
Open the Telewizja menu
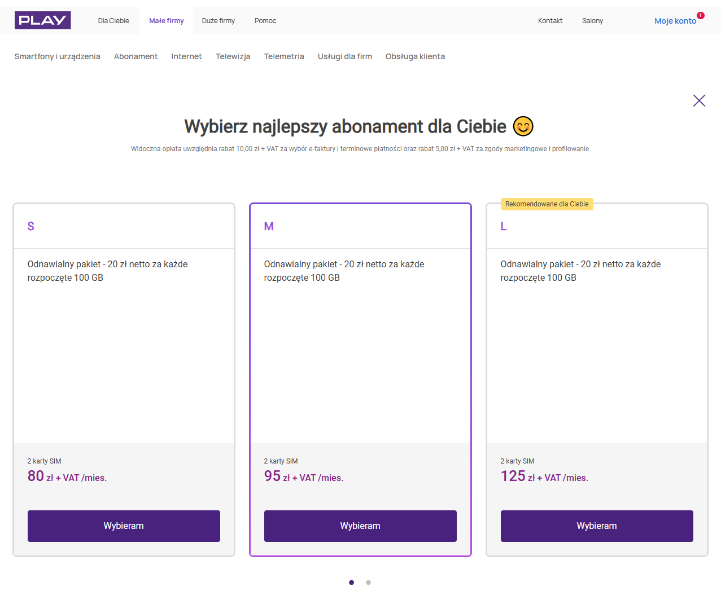tap(233, 56)
